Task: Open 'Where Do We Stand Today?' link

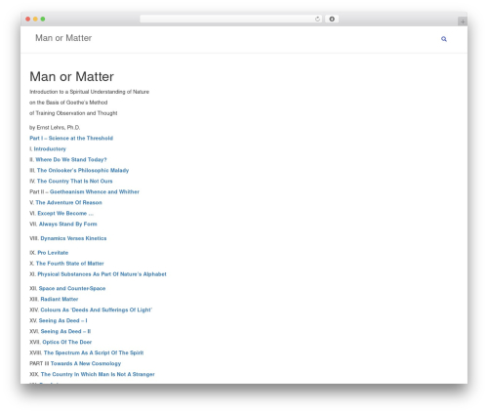Action: (71, 159)
